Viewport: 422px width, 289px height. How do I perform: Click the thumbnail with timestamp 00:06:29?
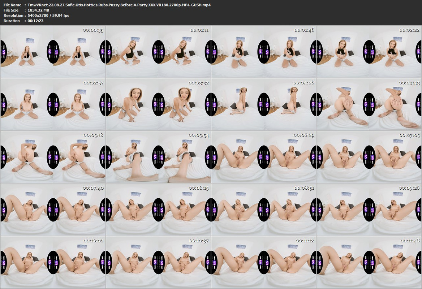click(264, 157)
